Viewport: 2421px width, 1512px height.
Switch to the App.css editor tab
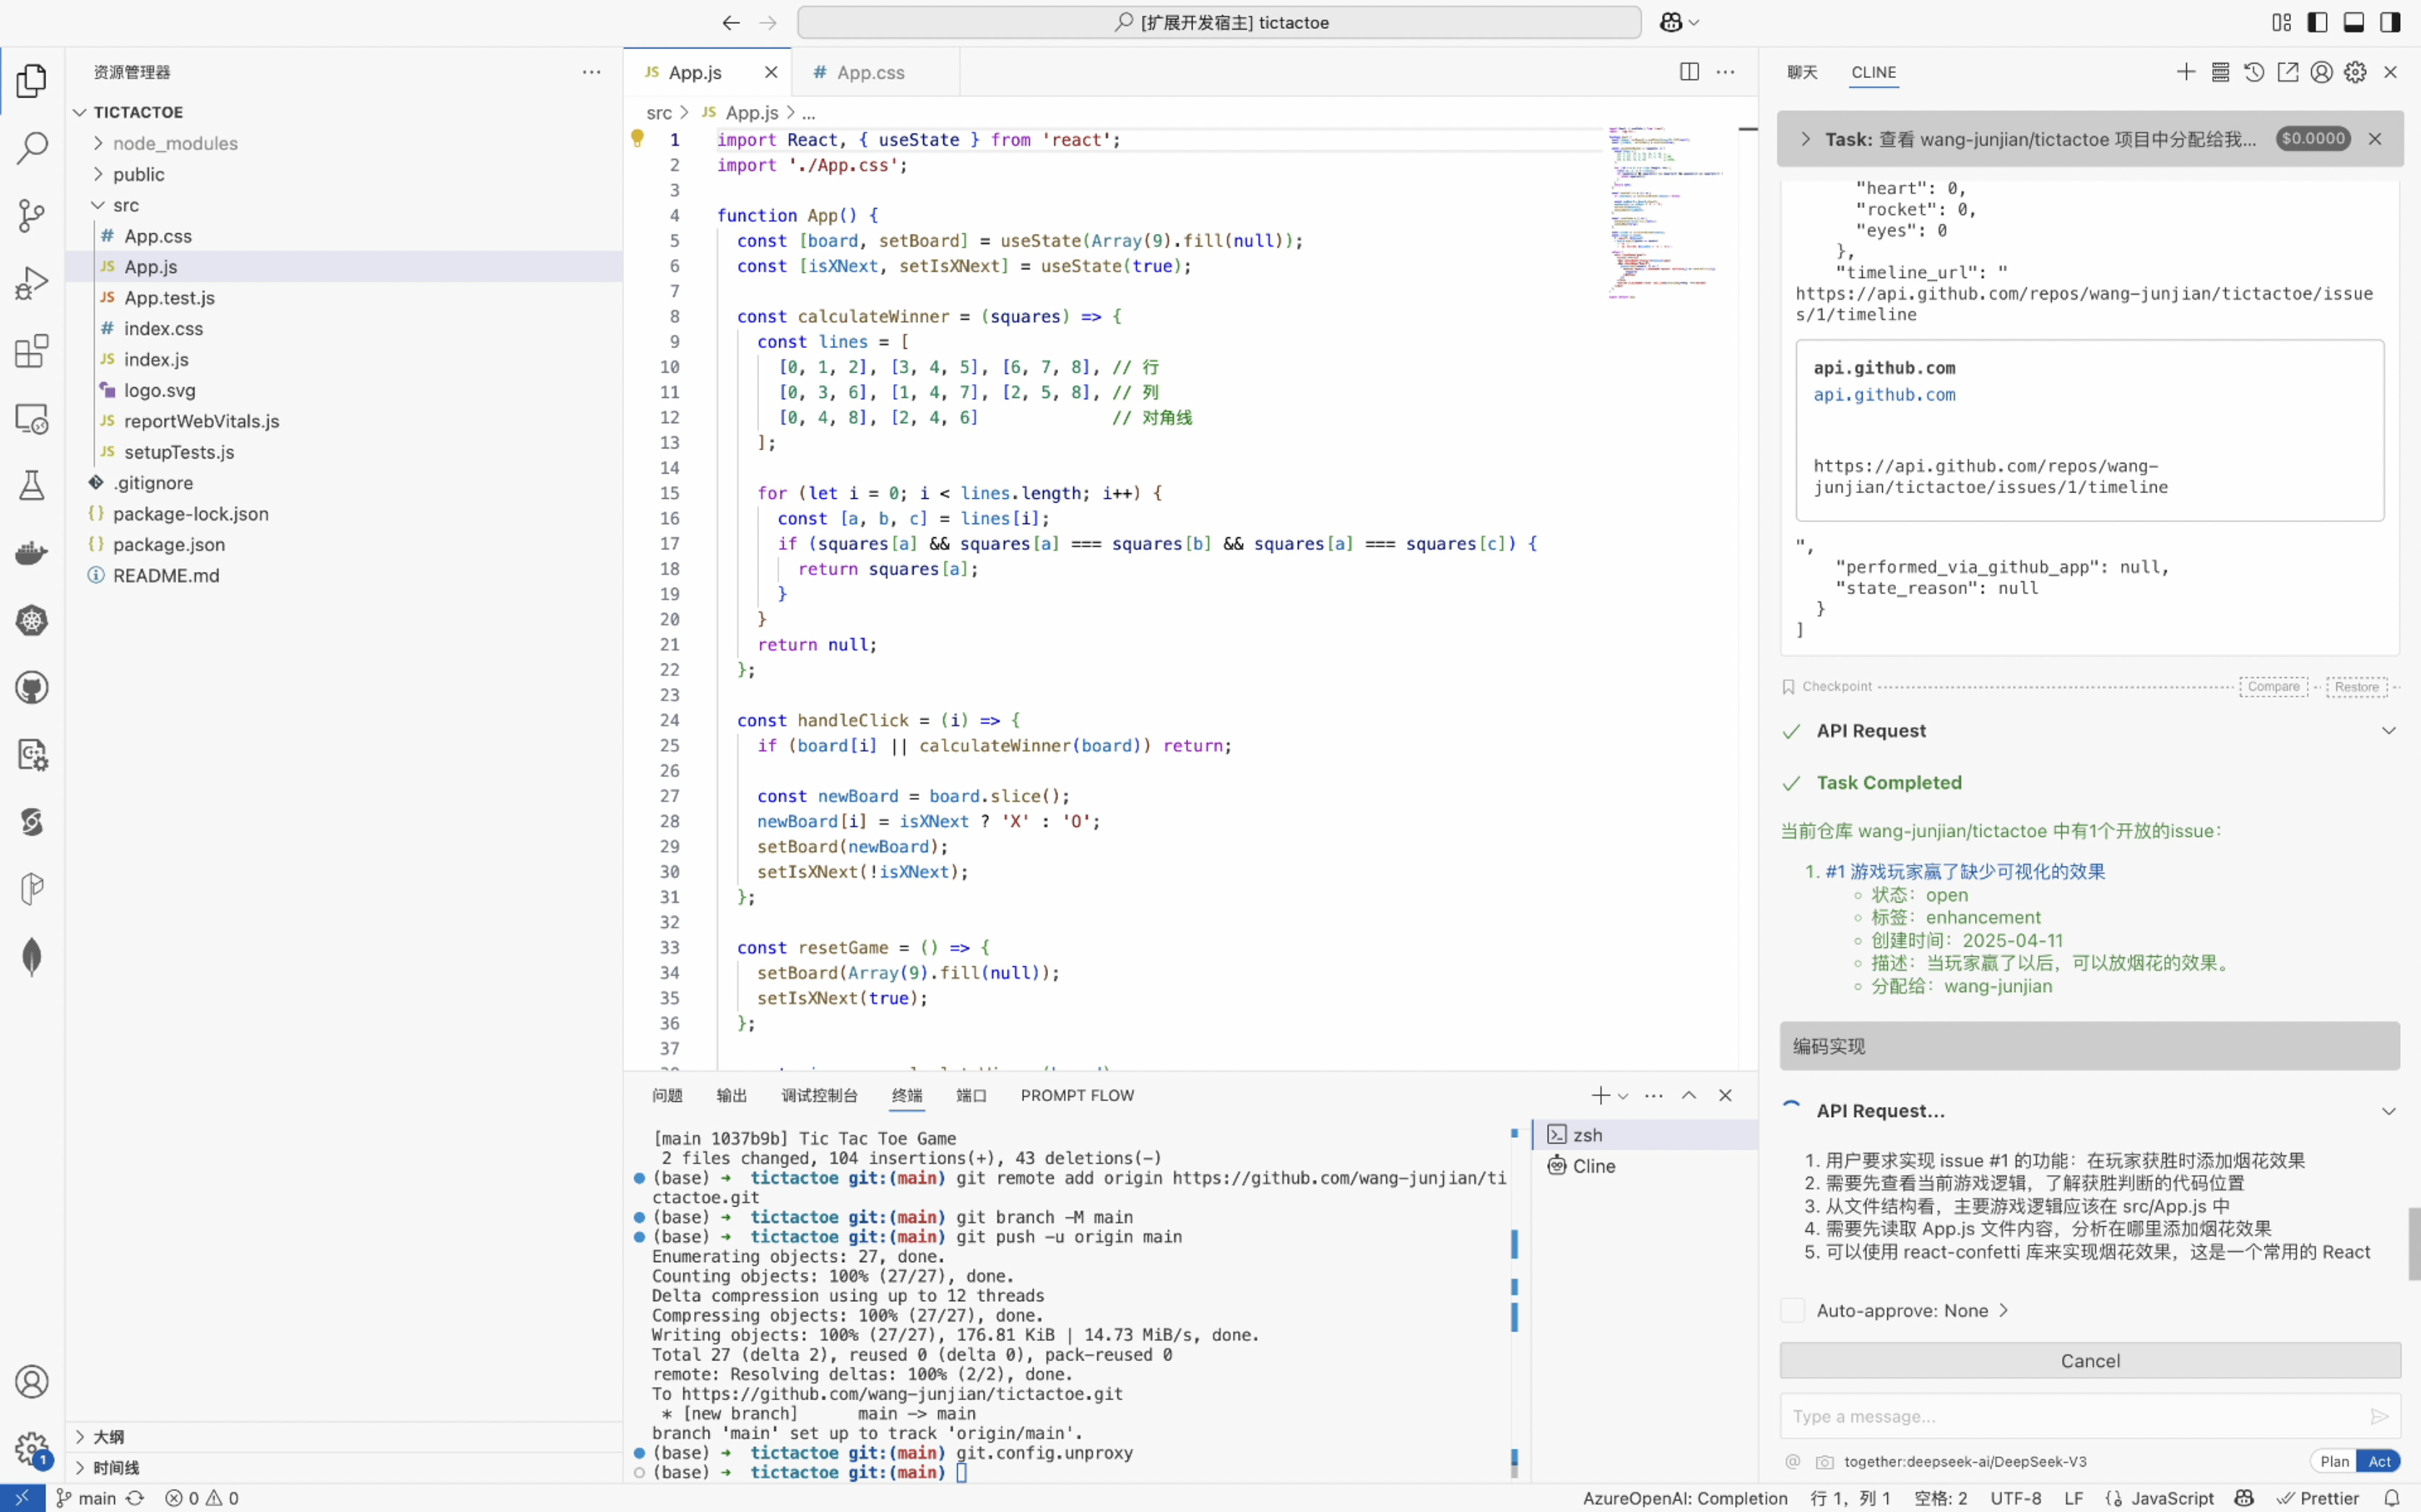(x=870, y=72)
